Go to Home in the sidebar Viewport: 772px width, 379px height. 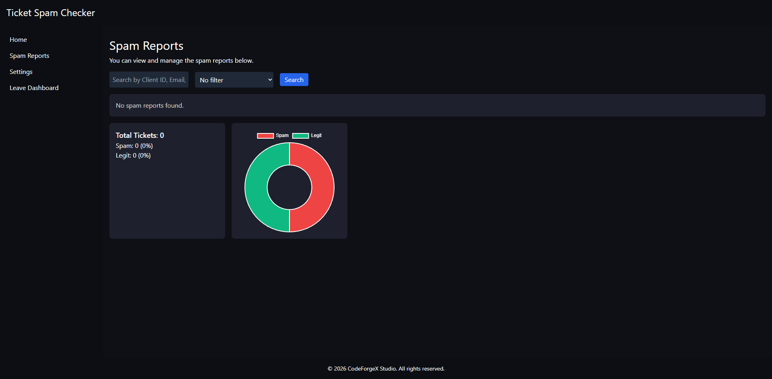[x=18, y=40]
